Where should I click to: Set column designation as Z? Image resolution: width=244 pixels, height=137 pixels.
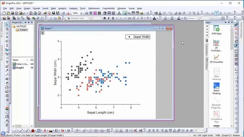tap(221, 13)
